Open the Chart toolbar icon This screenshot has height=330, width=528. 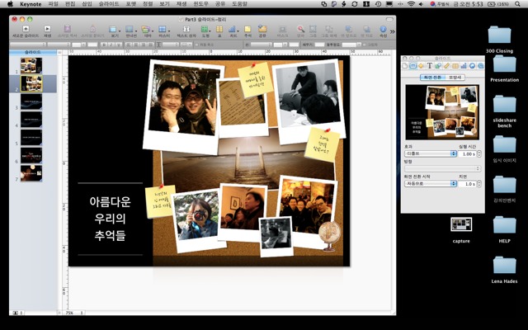click(233, 30)
